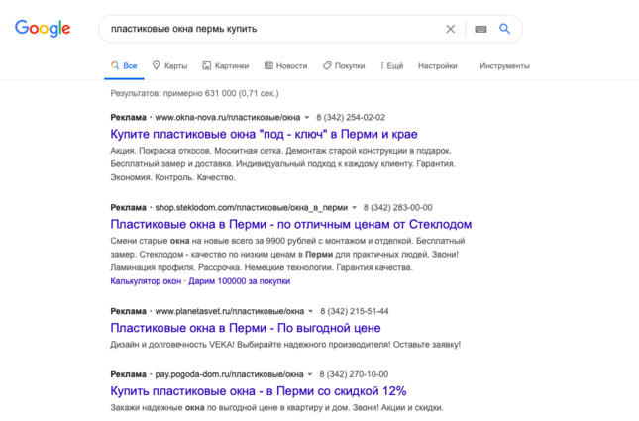Click the blue magnifier search icon
This screenshot has height=421, width=639.
click(505, 29)
